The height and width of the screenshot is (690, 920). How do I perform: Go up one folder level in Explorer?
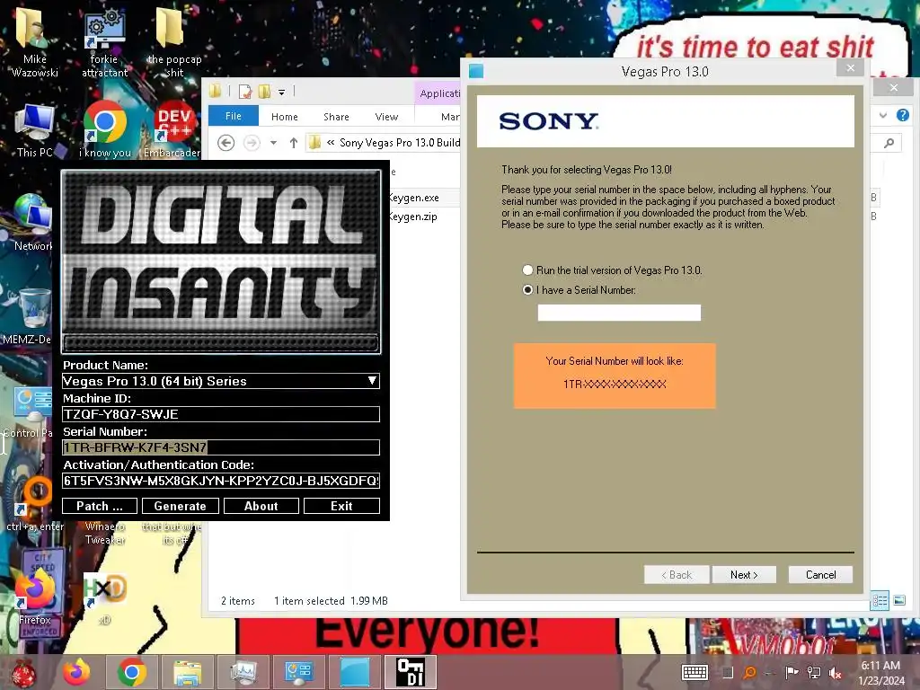tap(294, 143)
